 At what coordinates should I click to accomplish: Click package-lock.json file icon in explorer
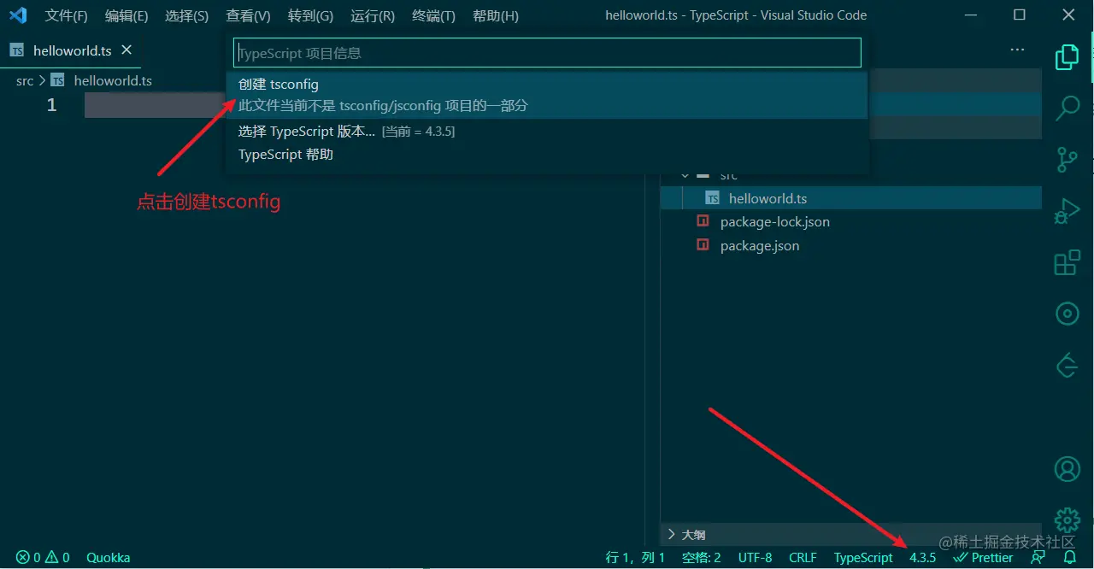703,221
